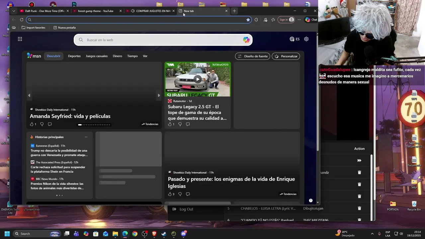Switch to COMPRAR JUGUETES tab
Viewport: 425px width, 239px height.
point(150,11)
